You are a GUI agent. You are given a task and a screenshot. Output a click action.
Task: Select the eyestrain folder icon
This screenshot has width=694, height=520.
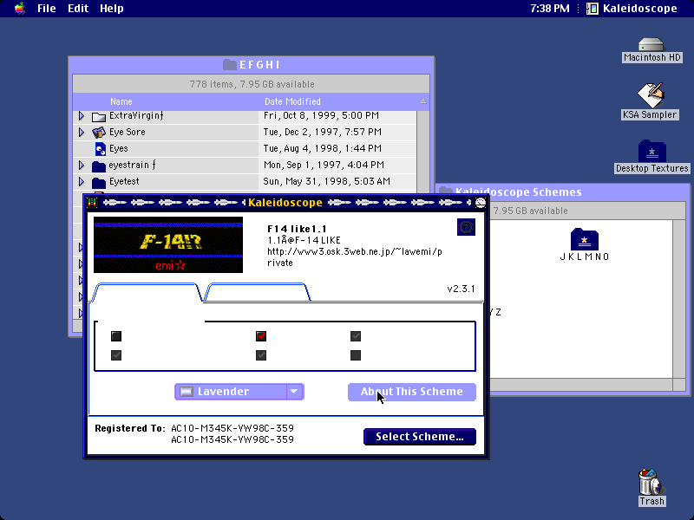(x=99, y=166)
